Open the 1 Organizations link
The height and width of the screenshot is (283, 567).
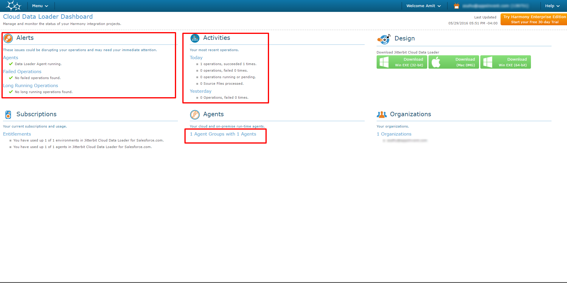tap(394, 134)
